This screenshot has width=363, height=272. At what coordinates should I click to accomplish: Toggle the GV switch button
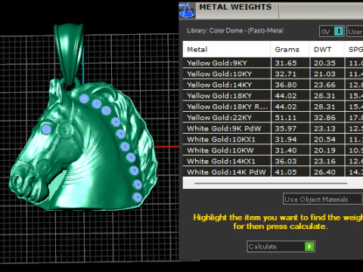click(x=332, y=32)
